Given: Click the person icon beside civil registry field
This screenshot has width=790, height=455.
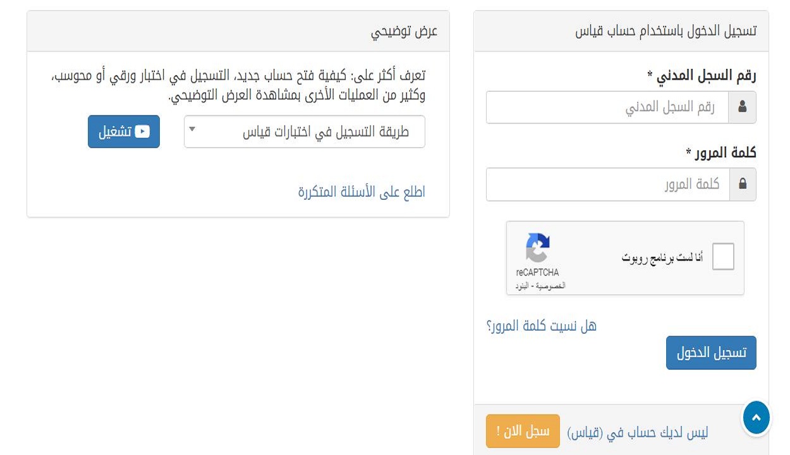Looking at the screenshot, I should 742,107.
